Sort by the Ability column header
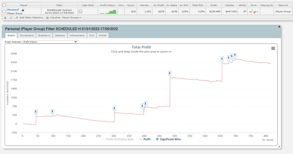293x154 pixels. click(242, 5)
